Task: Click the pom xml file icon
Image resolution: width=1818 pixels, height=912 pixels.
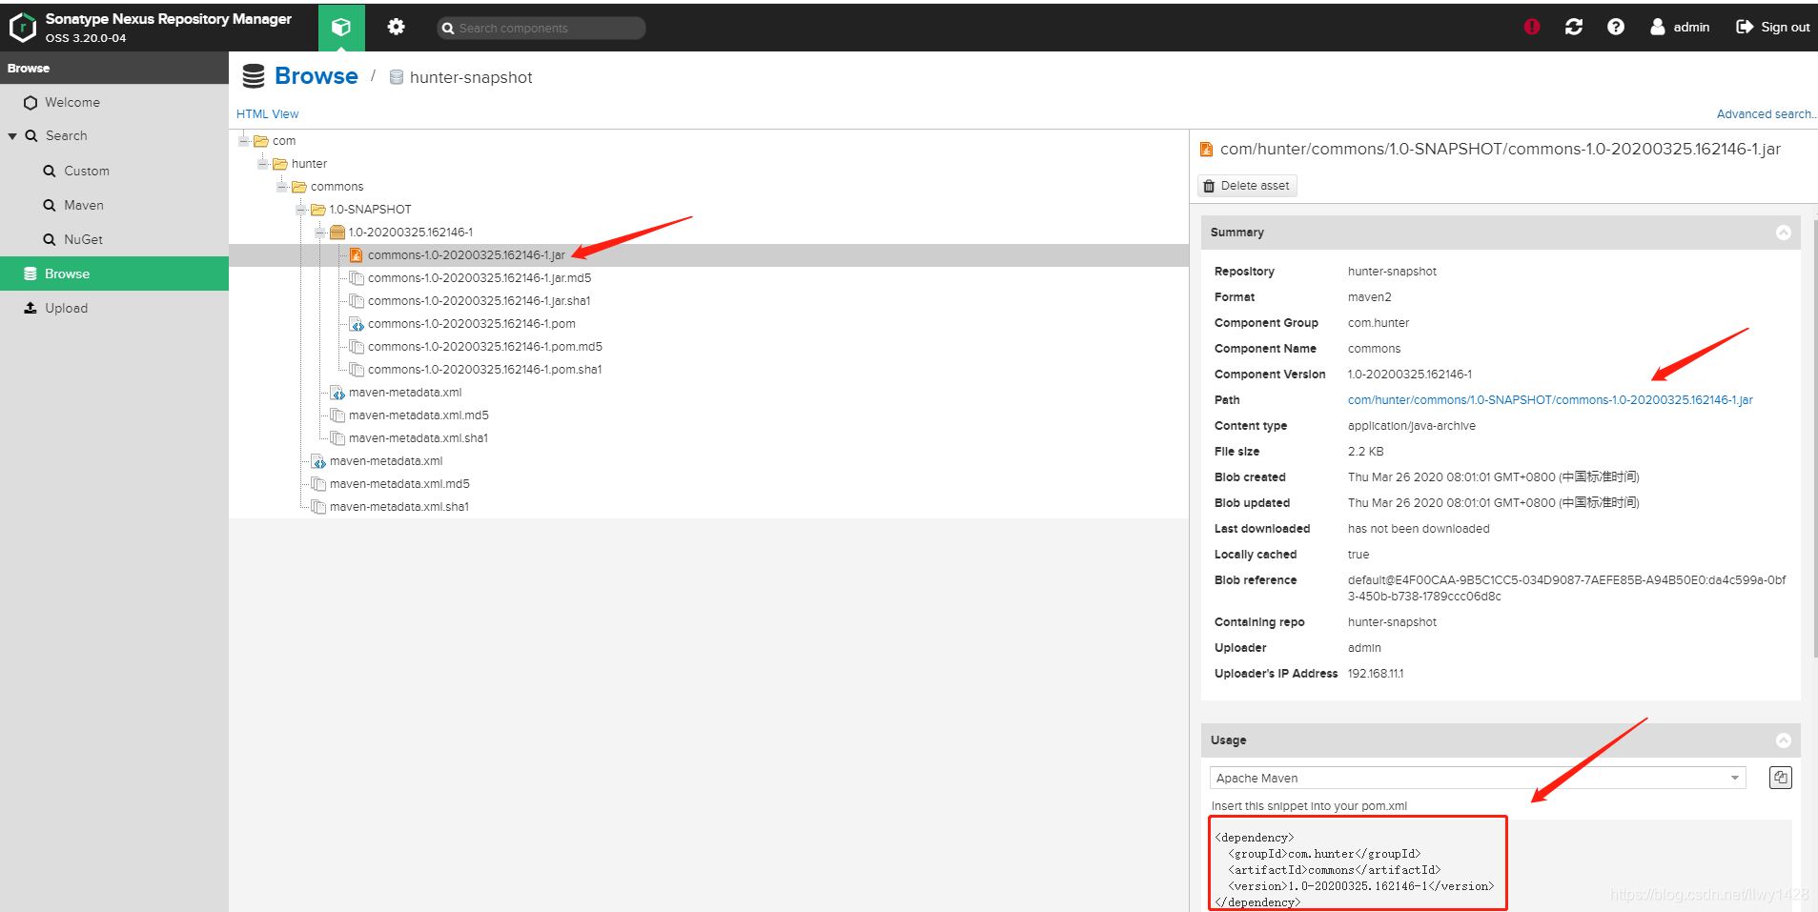Action: coord(357,323)
